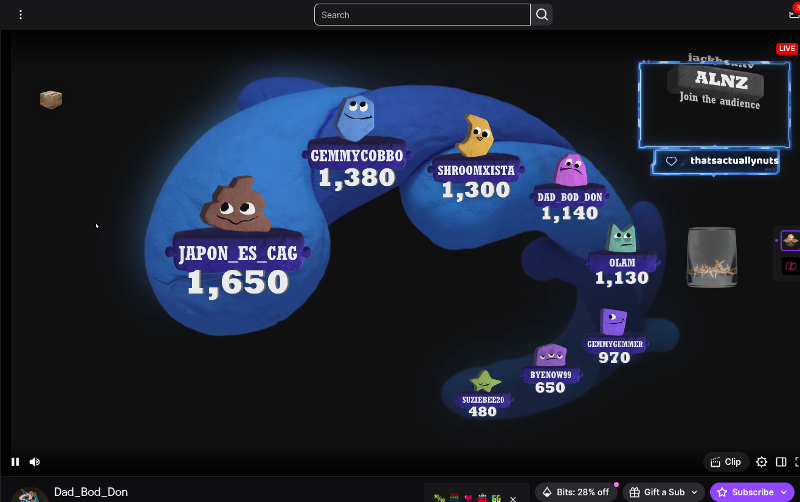Open the Dad_Bod_Don channel name link
Screen dimensions: 800x502
(x=91, y=492)
